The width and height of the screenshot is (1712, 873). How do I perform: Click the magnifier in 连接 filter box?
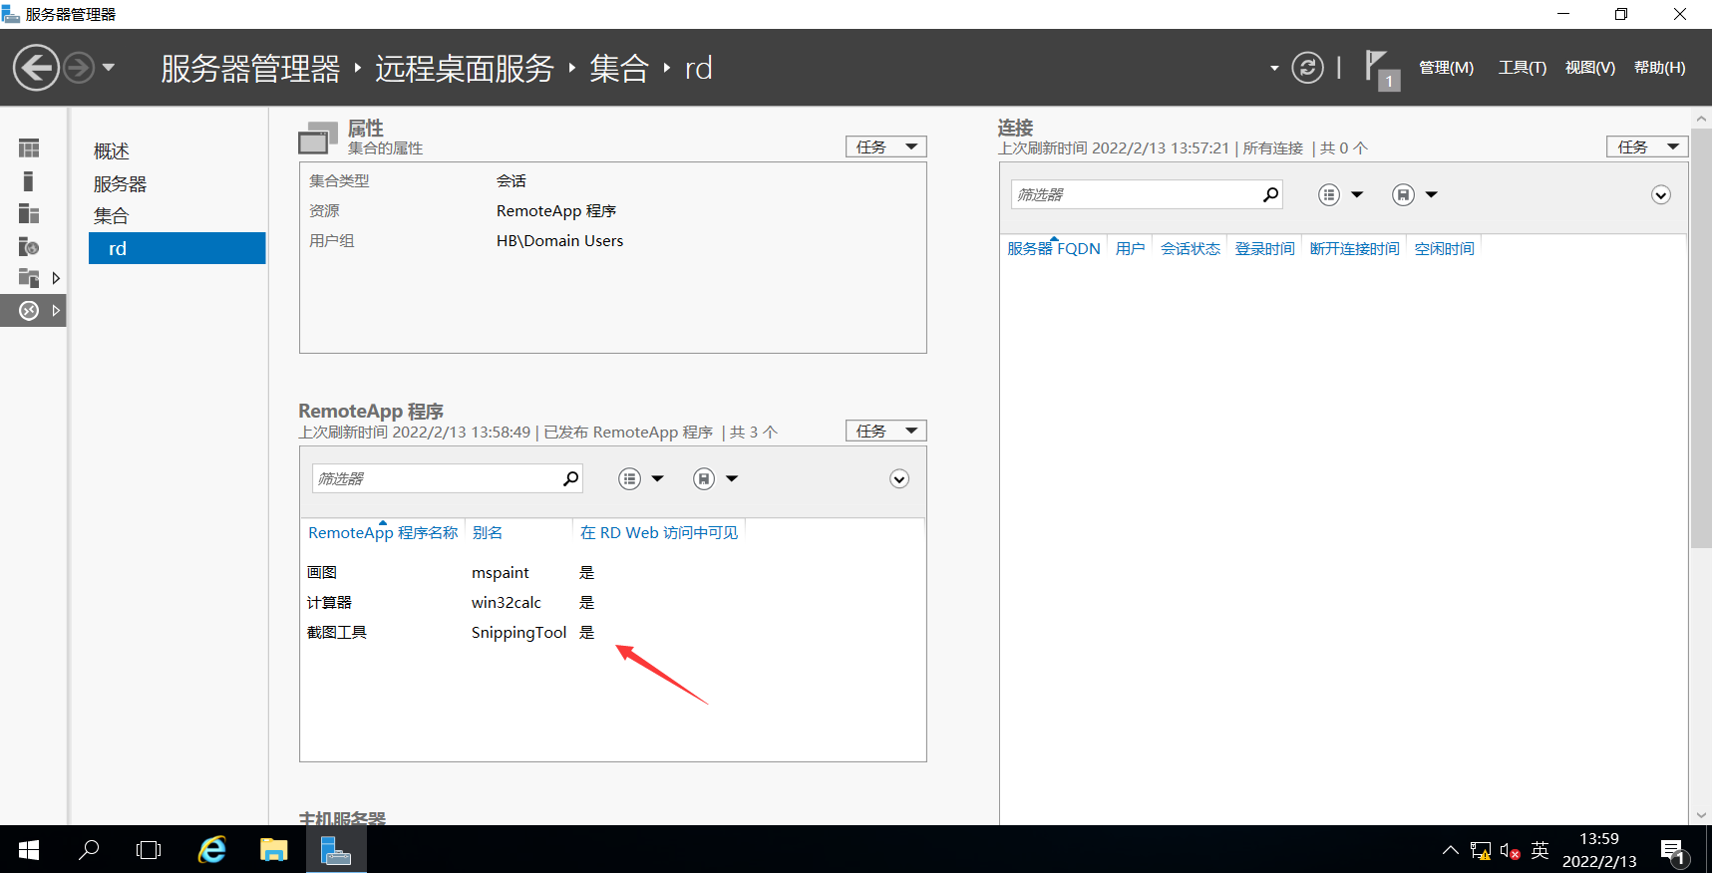coord(1270,194)
